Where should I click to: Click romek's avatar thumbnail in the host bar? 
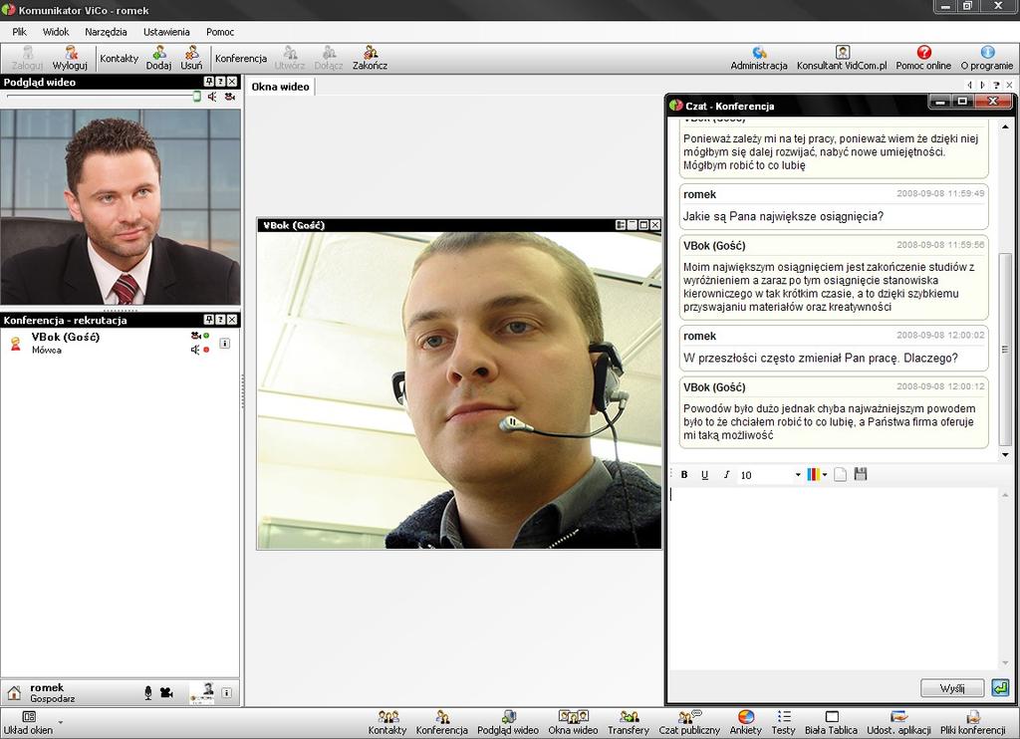[x=201, y=693]
